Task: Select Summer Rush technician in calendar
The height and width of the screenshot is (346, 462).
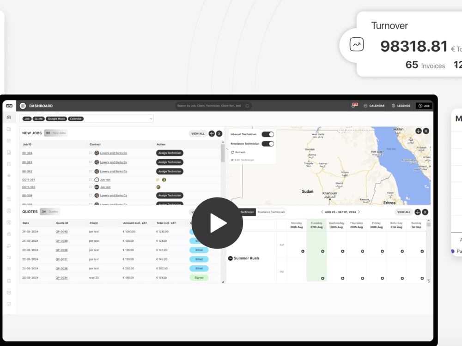Action: click(243, 258)
